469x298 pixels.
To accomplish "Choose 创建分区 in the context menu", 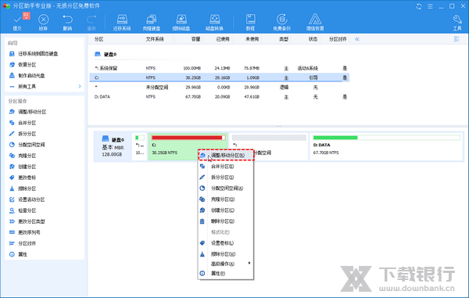I will tap(226, 210).
